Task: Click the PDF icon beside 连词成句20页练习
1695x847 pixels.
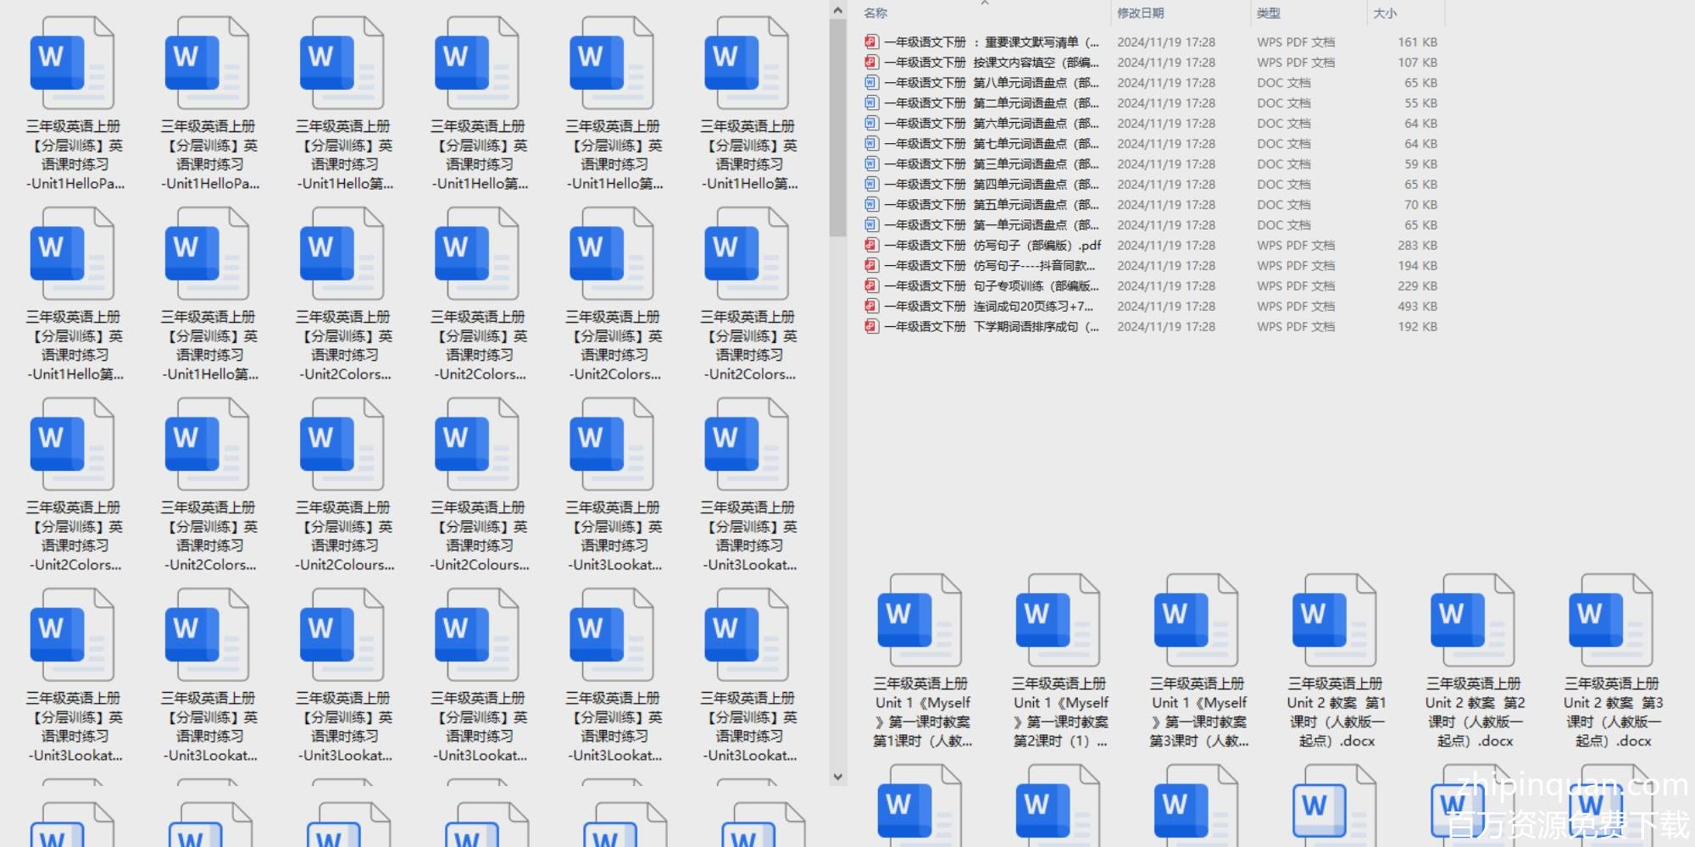Action: pyautogui.click(x=871, y=306)
